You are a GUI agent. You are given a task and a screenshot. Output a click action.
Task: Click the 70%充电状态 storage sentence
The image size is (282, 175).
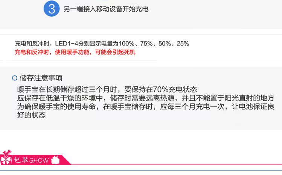107,89
